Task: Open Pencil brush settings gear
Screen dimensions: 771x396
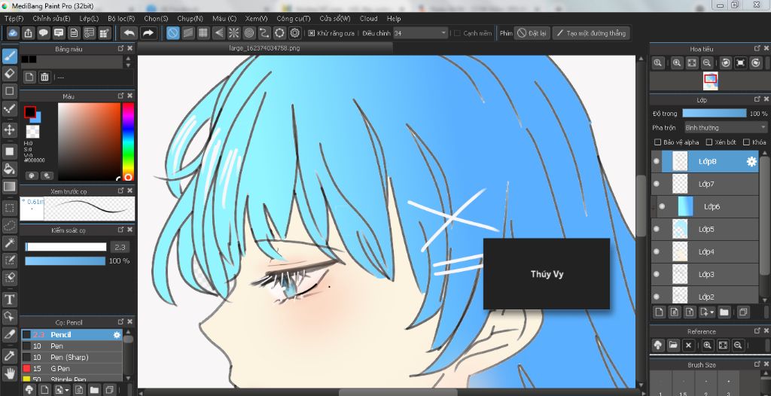Action: coord(117,334)
